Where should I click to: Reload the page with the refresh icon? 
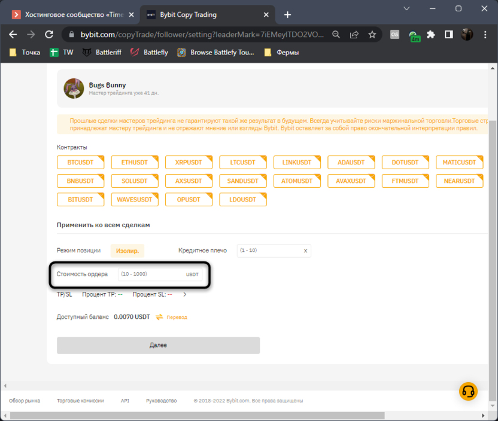[50, 35]
